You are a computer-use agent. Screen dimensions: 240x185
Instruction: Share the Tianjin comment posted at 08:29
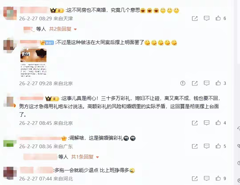(195, 18)
